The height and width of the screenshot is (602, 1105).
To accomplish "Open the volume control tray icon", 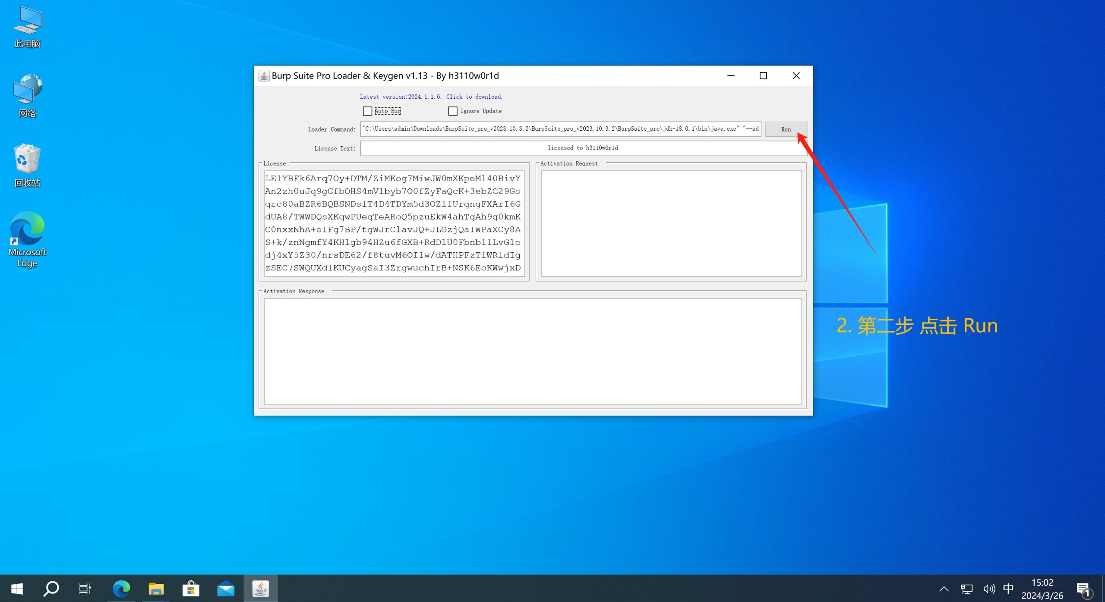I will (989, 589).
